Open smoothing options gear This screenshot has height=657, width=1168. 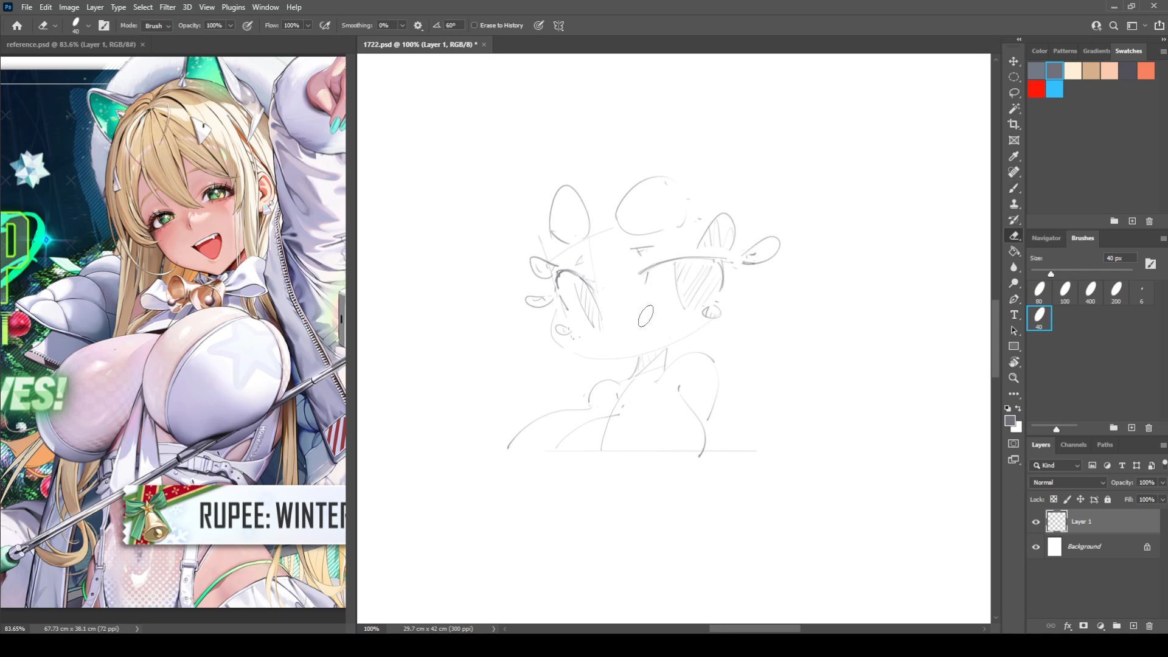pyautogui.click(x=418, y=26)
